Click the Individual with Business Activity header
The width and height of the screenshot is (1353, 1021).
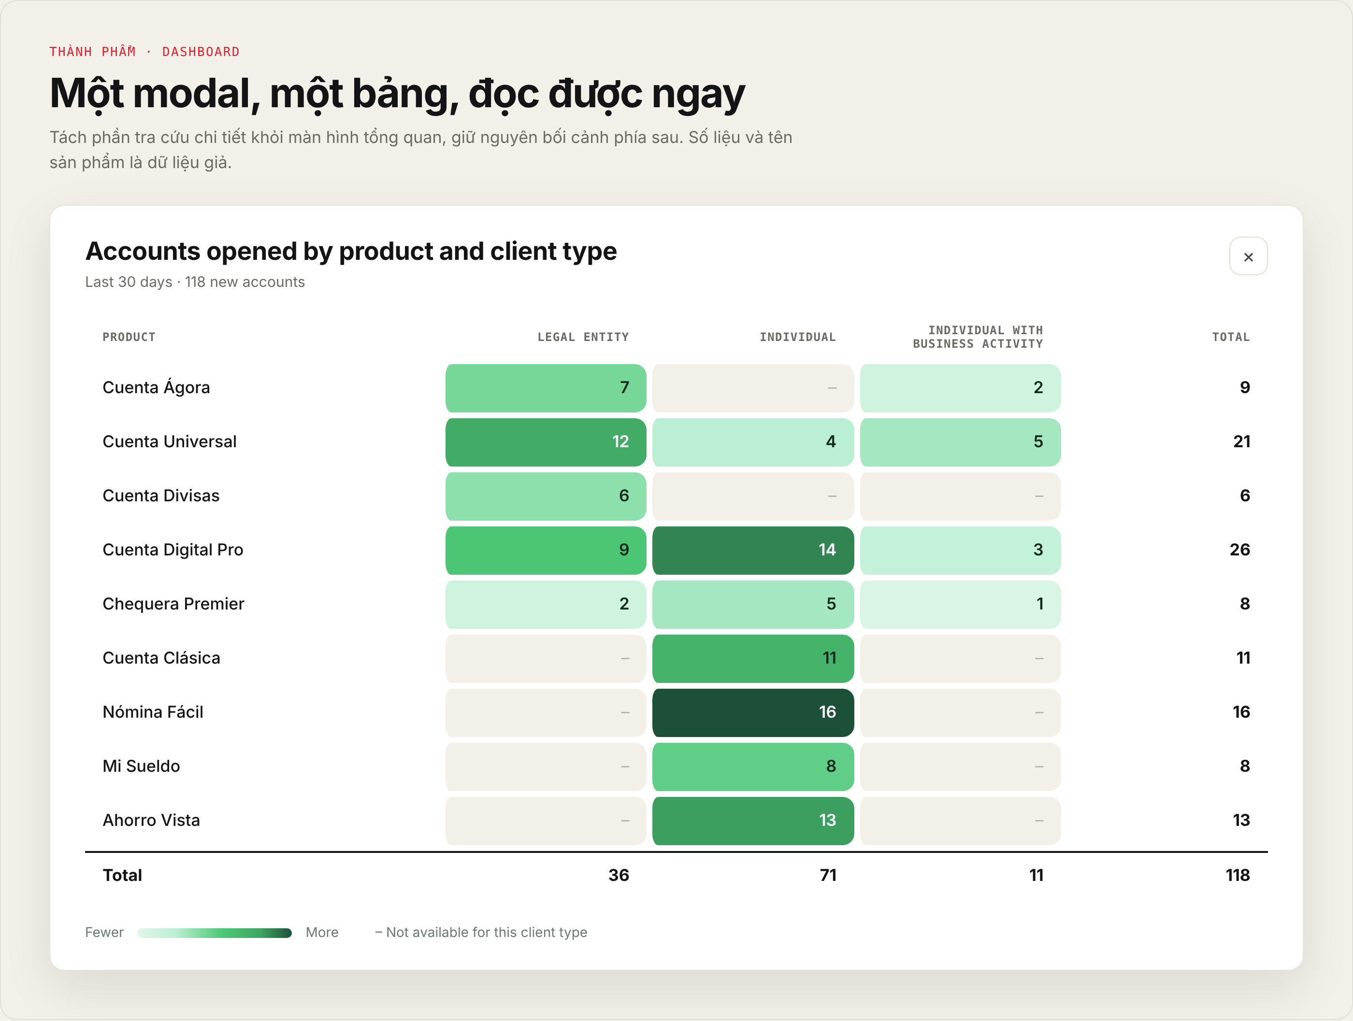click(978, 337)
